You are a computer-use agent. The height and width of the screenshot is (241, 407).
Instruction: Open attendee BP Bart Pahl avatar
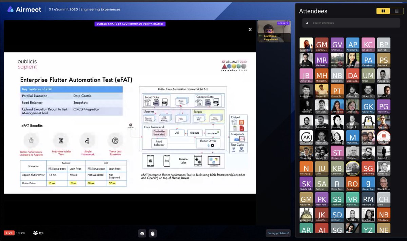click(x=384, y=44)
